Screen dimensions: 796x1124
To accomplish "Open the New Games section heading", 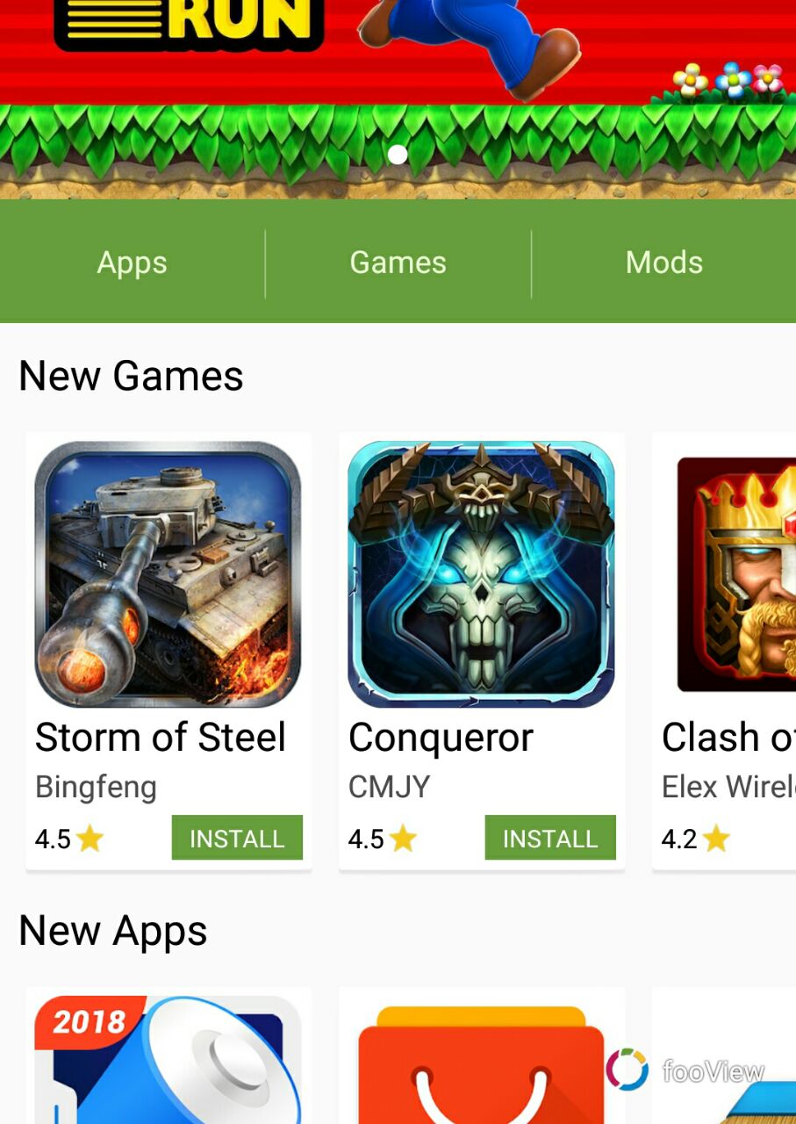I will pos(131,376).
